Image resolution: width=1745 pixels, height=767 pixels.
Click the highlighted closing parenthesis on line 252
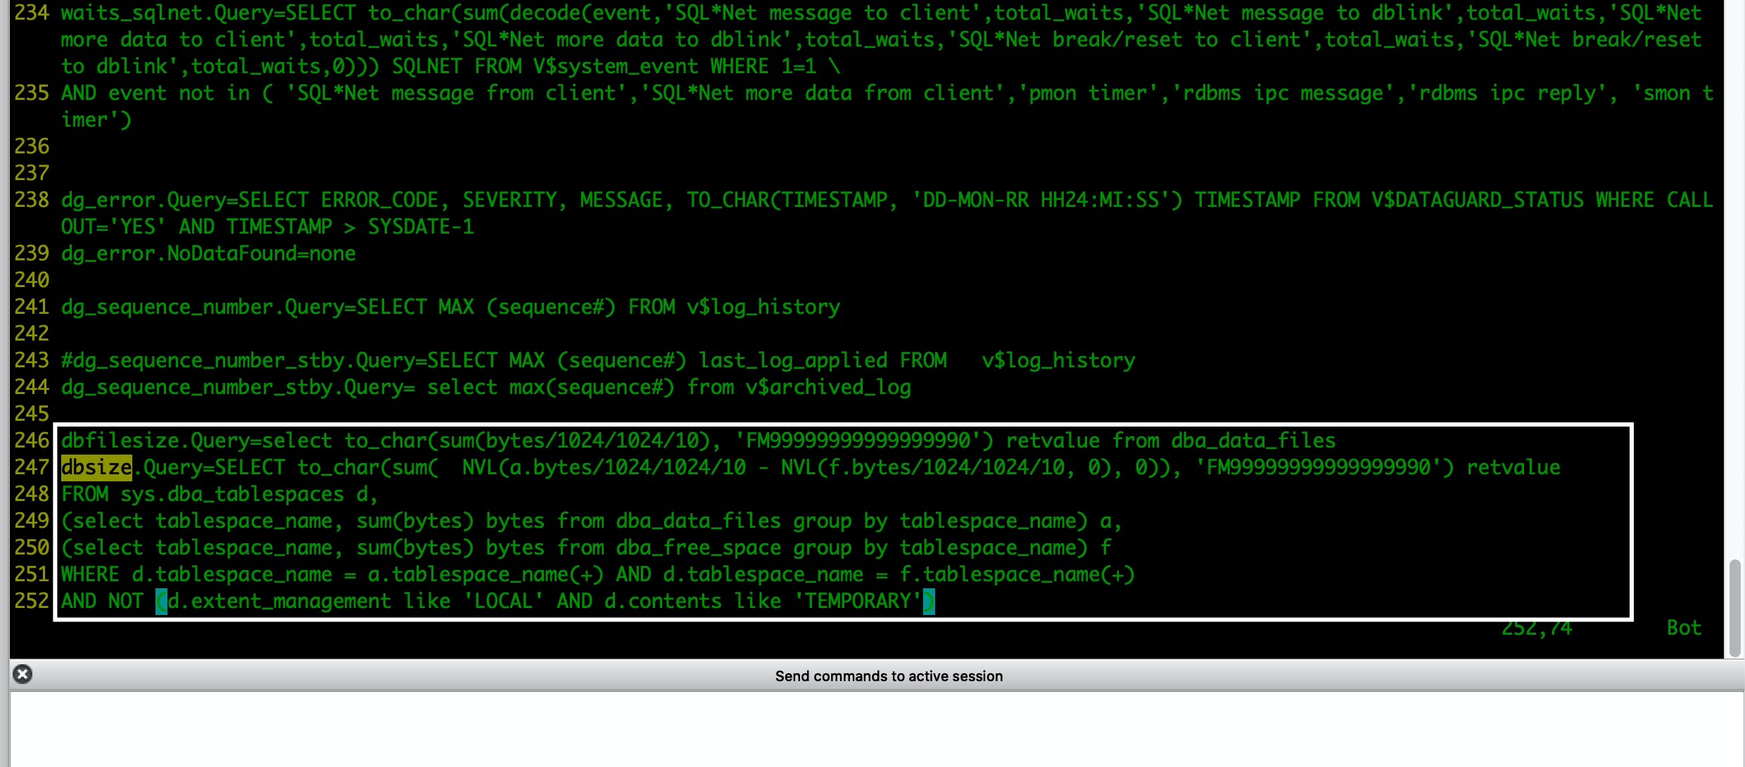point(929,601)
